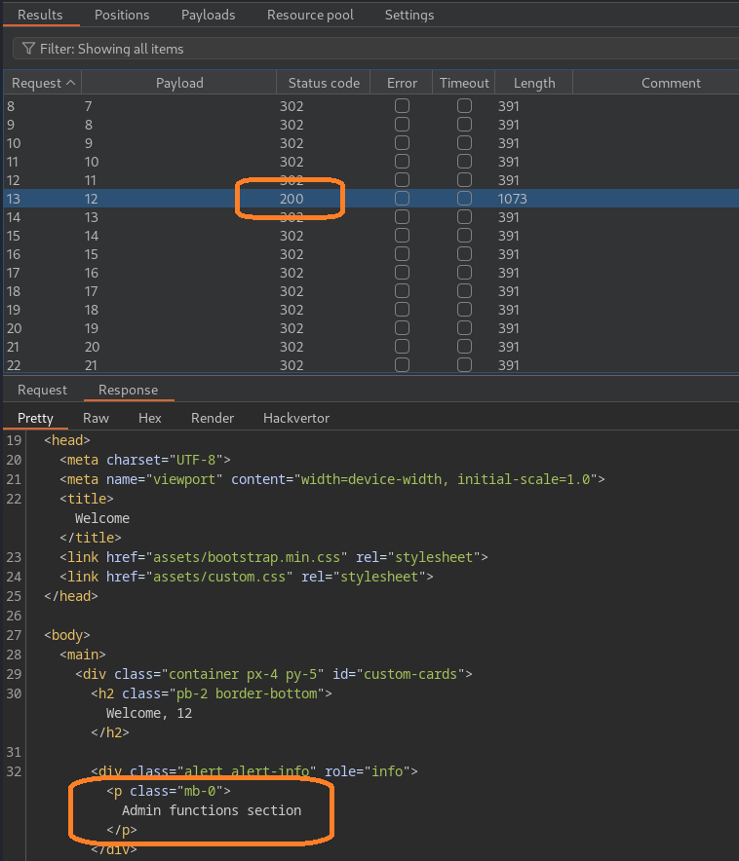Check Timeout box in the status 200 row
739x861 pixels.
pyautogui.click(x=465, y=199)
